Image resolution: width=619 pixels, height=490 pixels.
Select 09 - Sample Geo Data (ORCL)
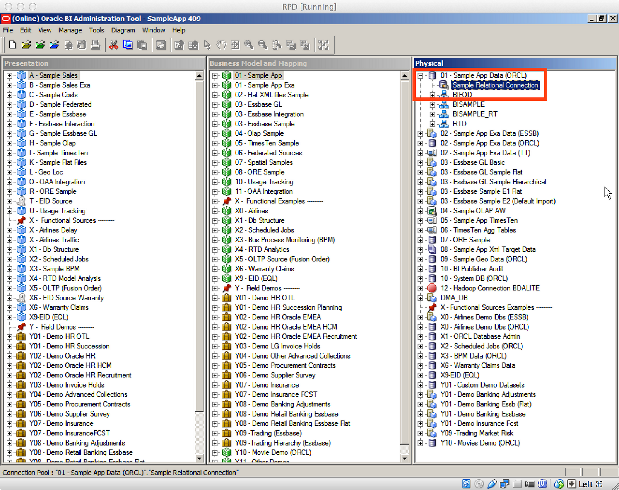tap(484, 259)
